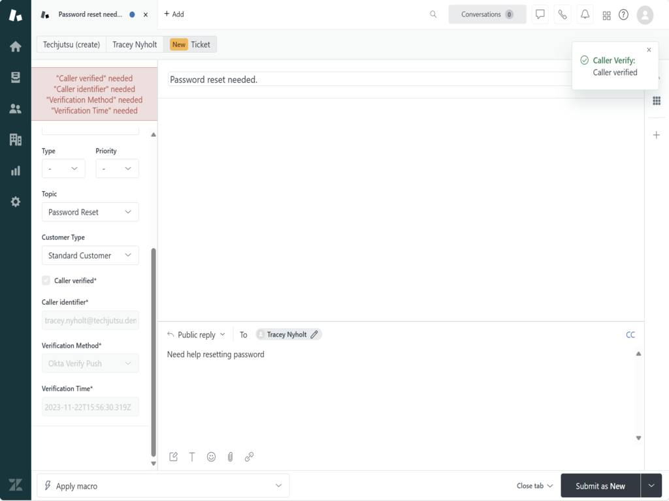Viewport: 669px width, 501px height.
Task: Open the Views panel in the sidebar
Action: coord(14,77)
